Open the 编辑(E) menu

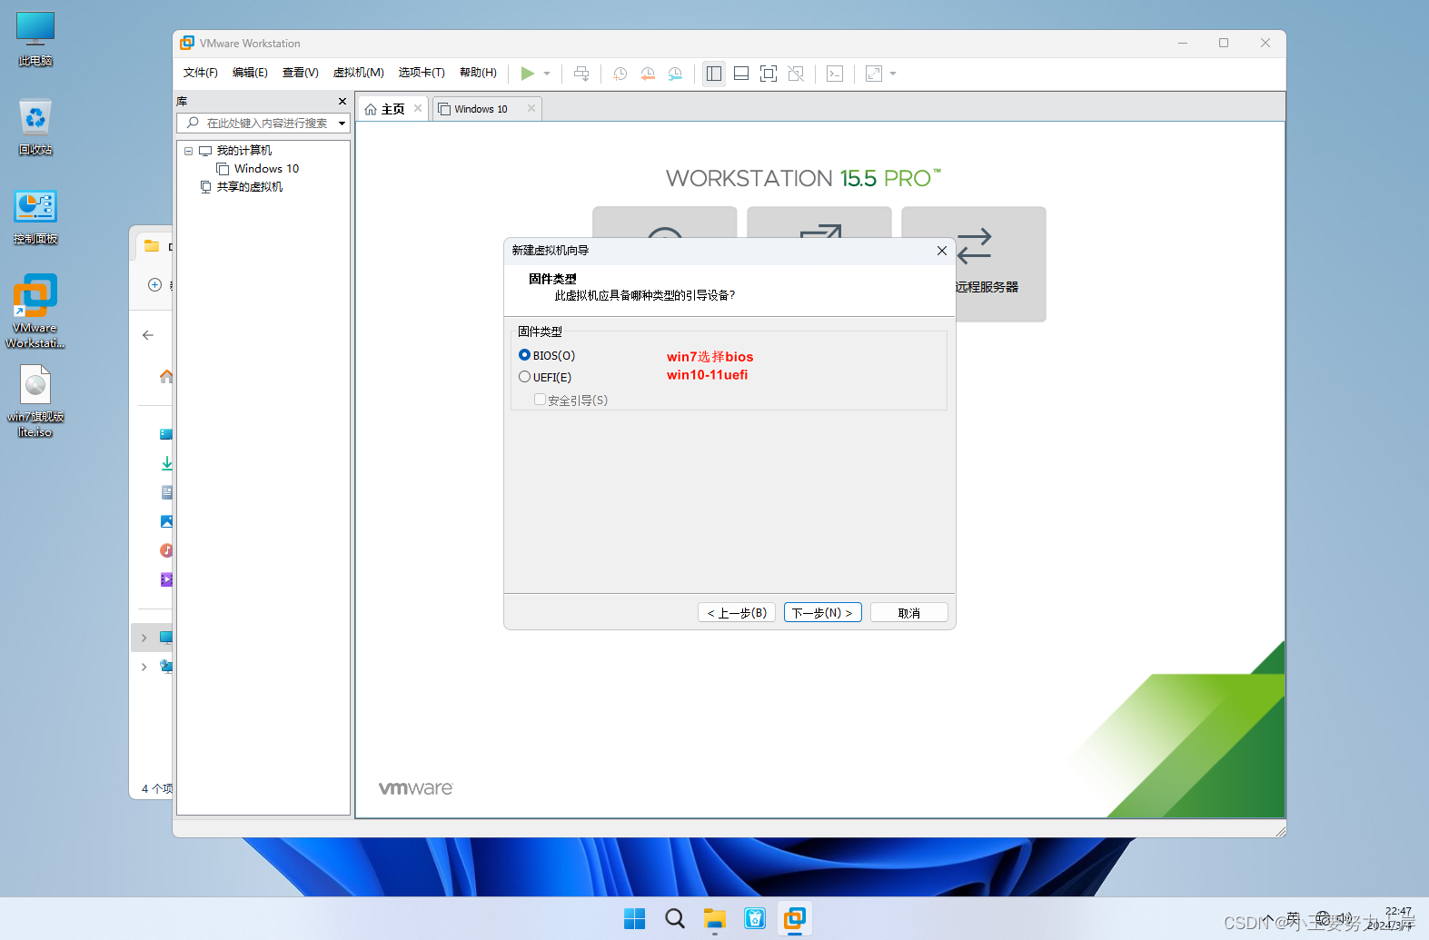[250, 73]
